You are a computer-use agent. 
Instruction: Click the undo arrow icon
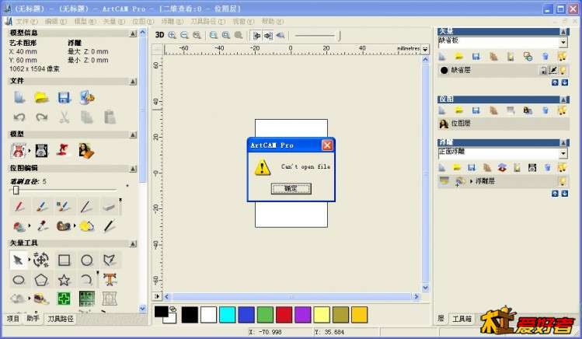pos(19,117)
